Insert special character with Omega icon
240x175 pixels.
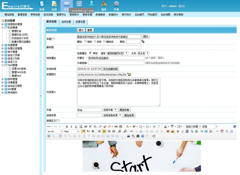[x=231, y=131]
